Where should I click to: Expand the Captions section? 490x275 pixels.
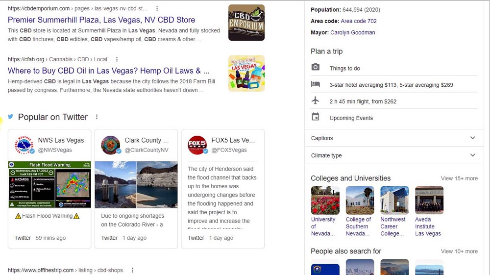[x=472, y=138]
